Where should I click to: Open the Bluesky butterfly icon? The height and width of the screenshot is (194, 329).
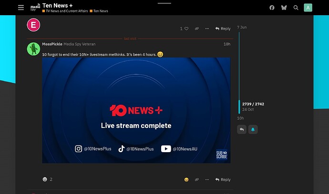click(x=284, y=8)
